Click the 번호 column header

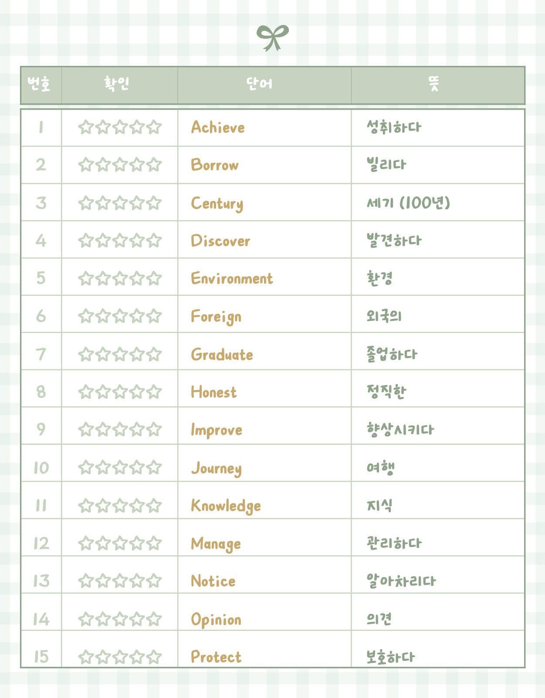39,84
